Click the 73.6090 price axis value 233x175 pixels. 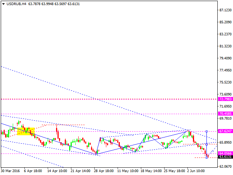click(x=225, y=94)
